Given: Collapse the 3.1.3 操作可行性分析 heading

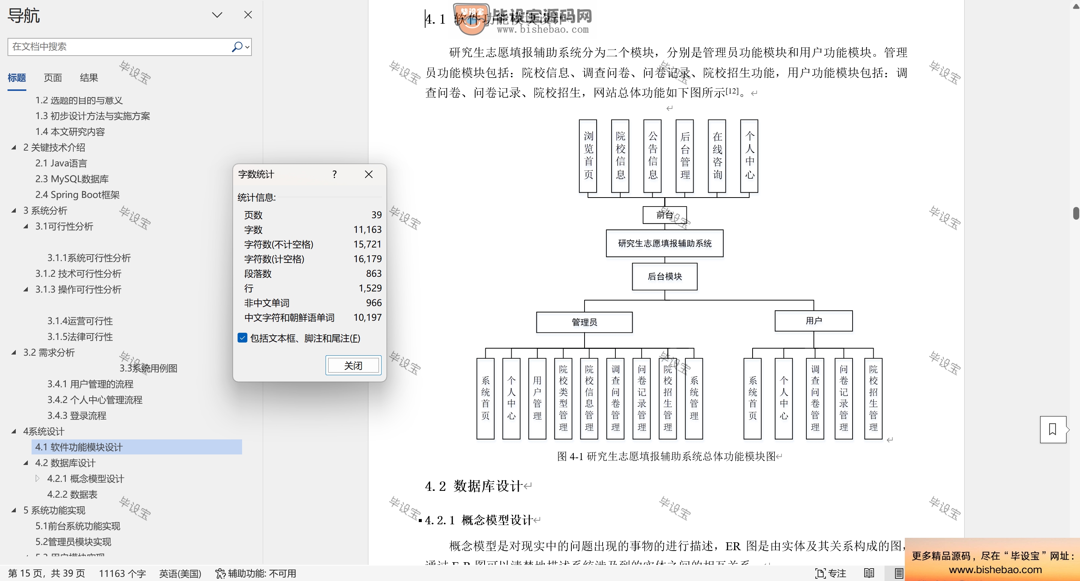Looking at the screenshot, I should (26, 289).
